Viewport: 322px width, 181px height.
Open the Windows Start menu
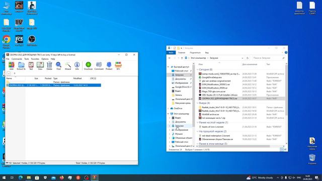click(x=4, y=177)
